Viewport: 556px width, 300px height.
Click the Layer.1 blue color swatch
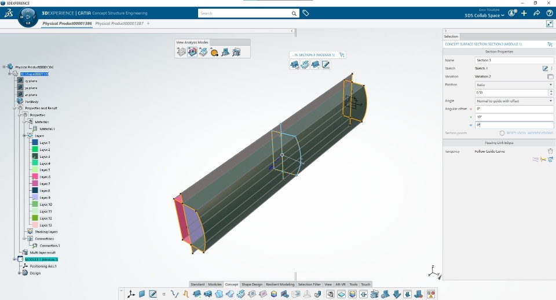(35, 143)
